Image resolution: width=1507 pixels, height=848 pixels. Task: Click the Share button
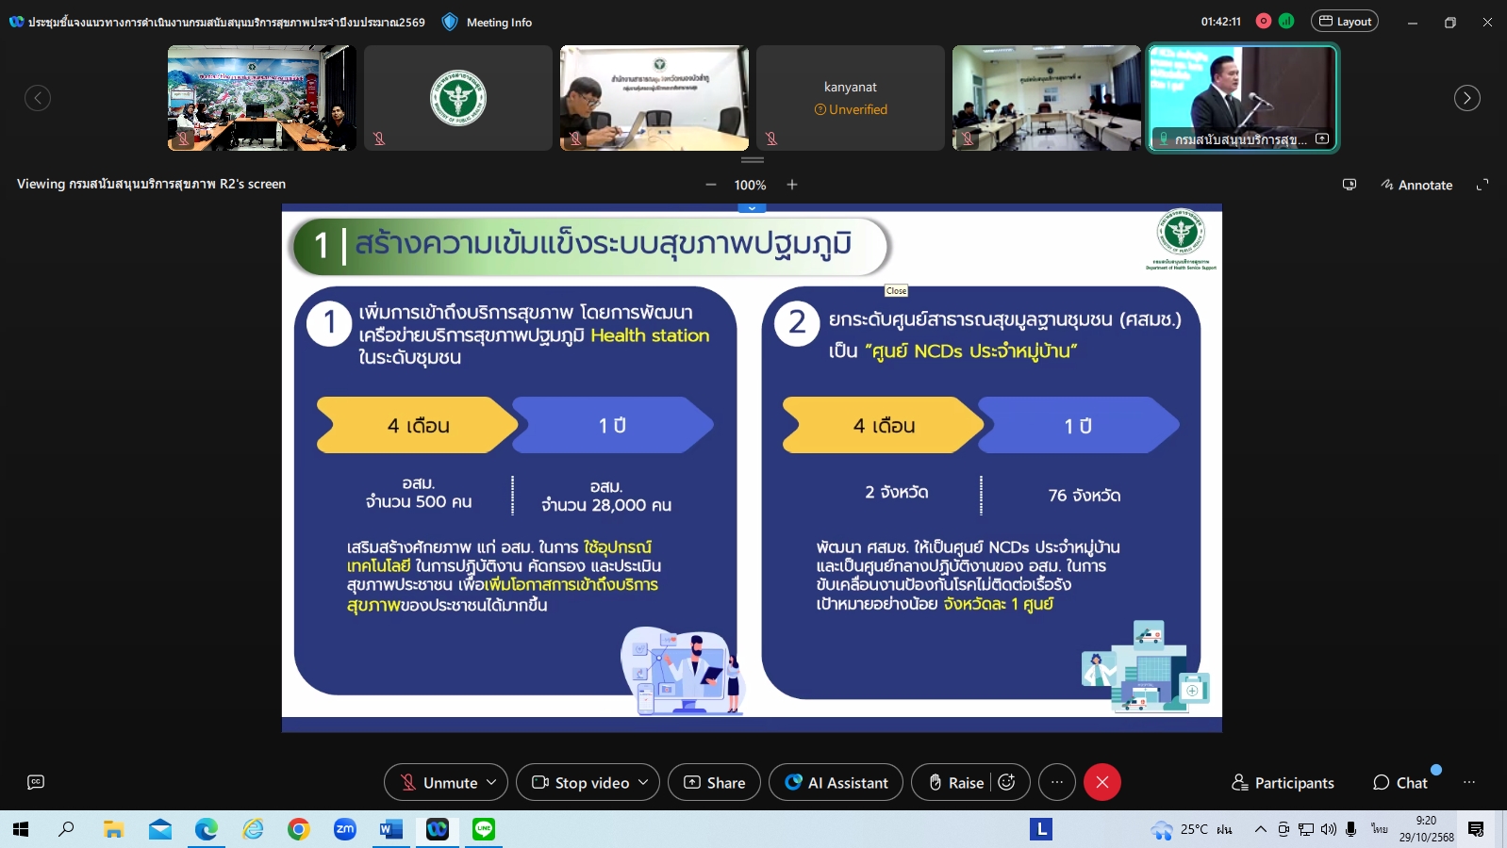tap(714, 782)
